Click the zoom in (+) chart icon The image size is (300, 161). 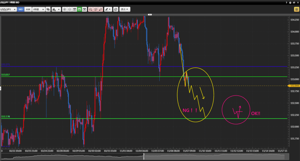(x=64, y=9)
